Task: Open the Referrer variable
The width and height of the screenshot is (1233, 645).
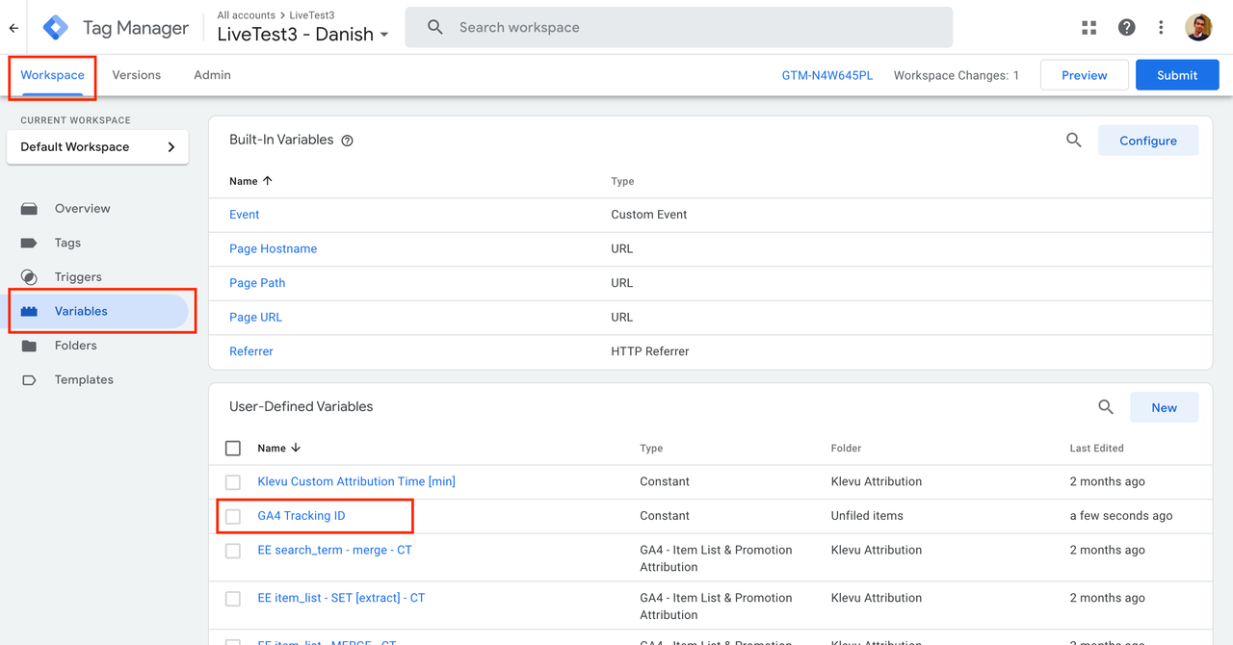Action: pyautogui.click(x=251, y=352)
